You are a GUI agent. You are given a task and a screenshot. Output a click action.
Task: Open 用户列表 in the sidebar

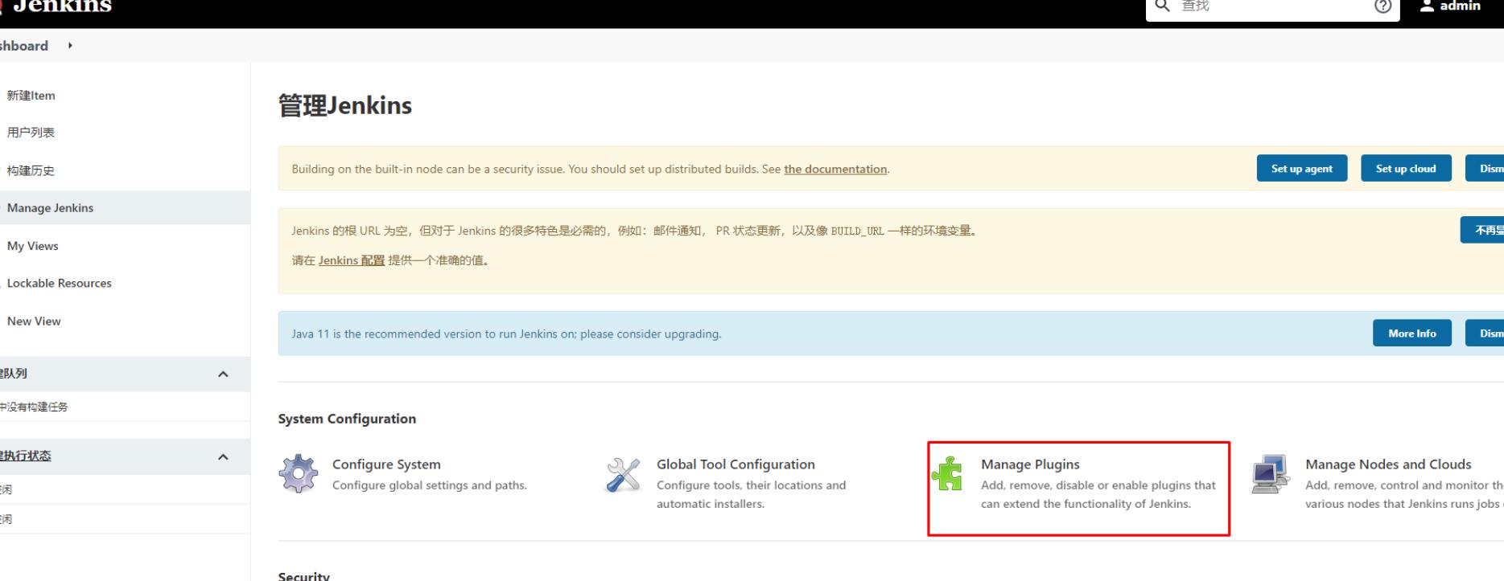31,133
